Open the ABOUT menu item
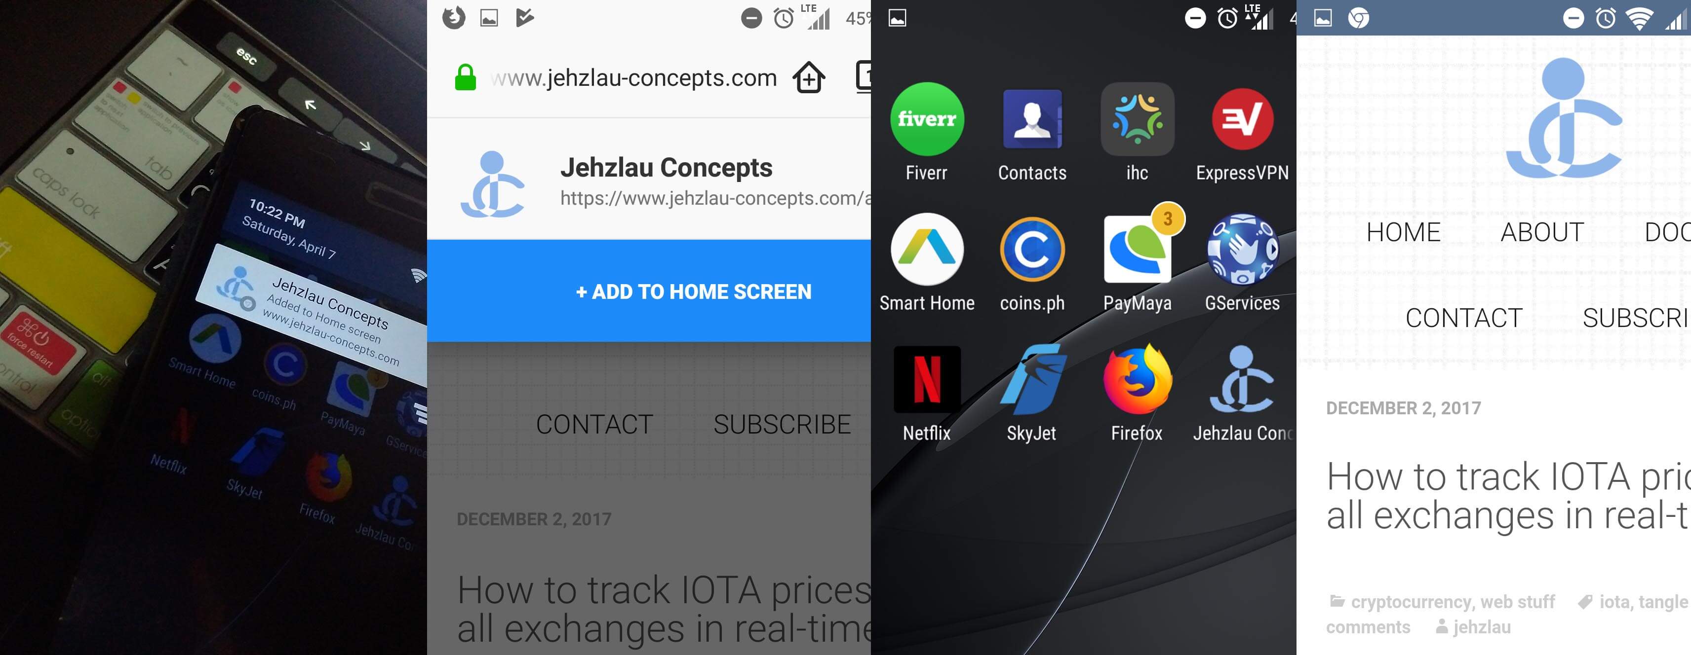 click(x=1543, y=232)
